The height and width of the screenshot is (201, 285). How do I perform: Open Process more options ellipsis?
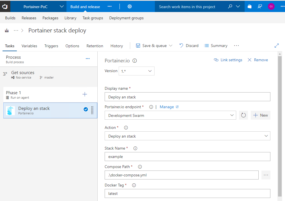pyautogui.click(x=88, y=59)
